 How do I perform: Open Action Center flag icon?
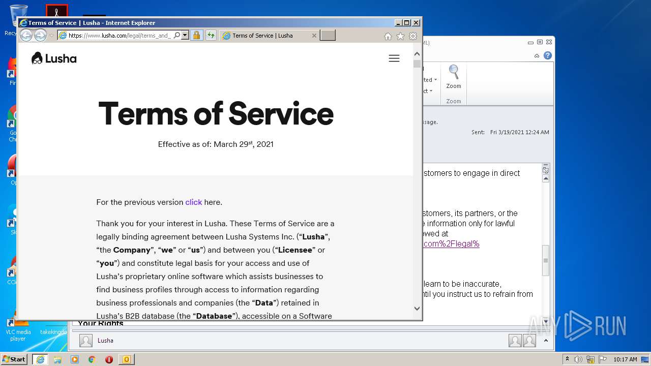tap(603, 359)
